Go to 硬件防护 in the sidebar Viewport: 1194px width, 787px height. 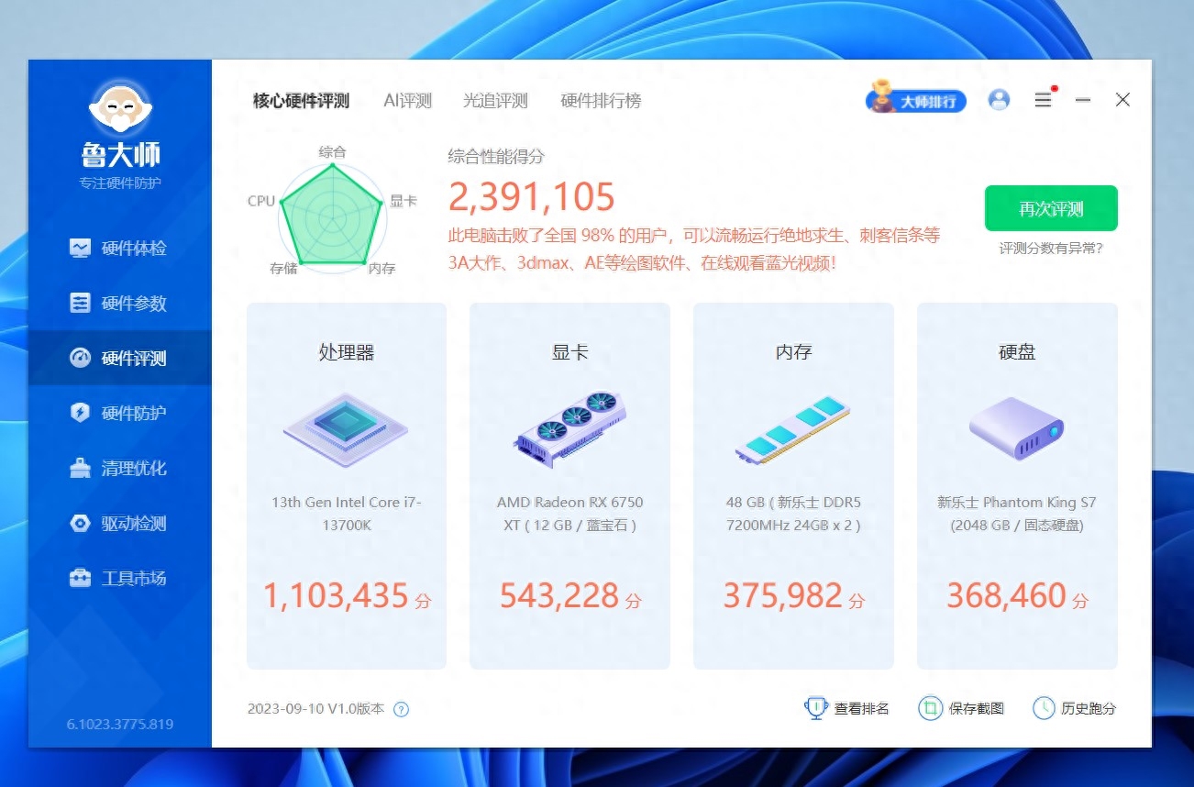(119, 414)
